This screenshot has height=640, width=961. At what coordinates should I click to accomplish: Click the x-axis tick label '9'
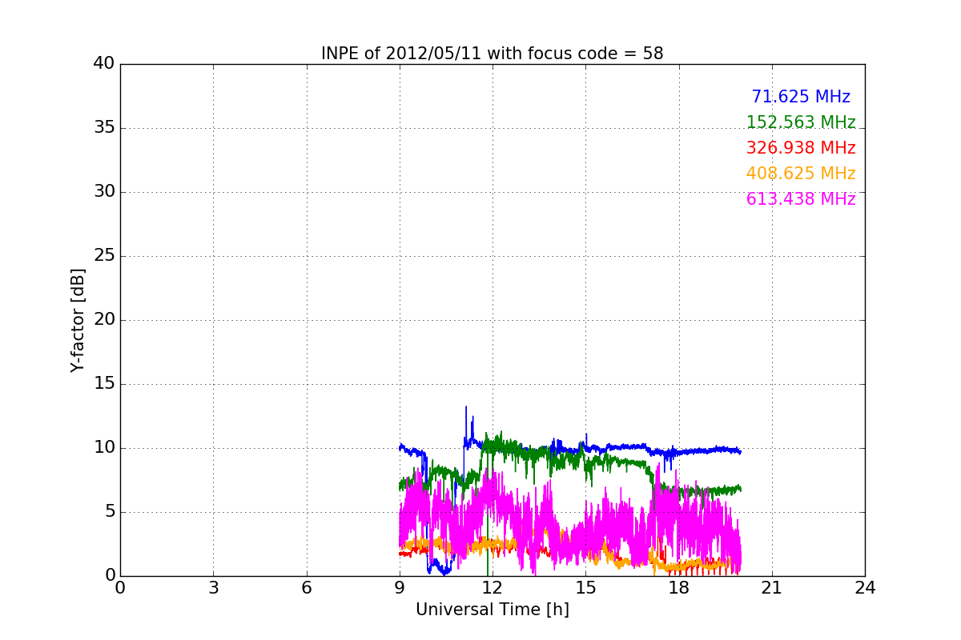tap(399, 588)
